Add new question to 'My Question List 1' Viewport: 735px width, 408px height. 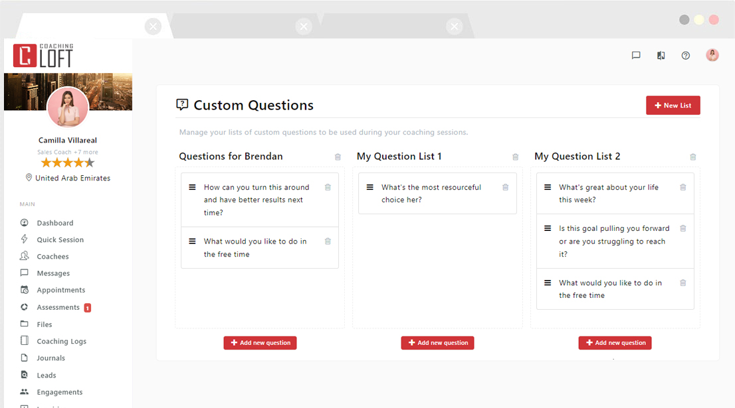coord(437,343)
